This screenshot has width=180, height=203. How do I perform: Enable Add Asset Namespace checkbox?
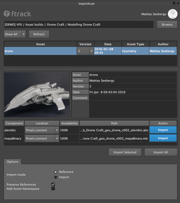[53, 188]
